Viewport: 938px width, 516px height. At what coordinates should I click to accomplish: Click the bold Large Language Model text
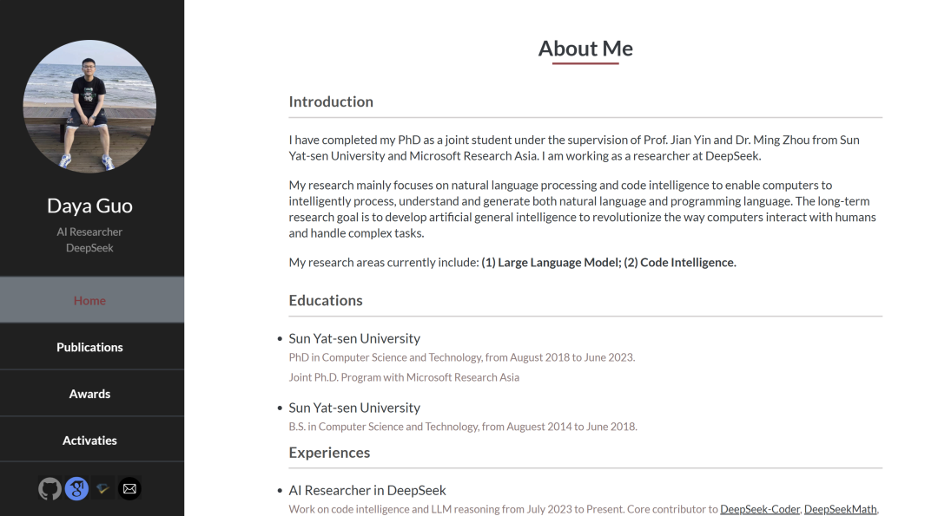(549, 262)
